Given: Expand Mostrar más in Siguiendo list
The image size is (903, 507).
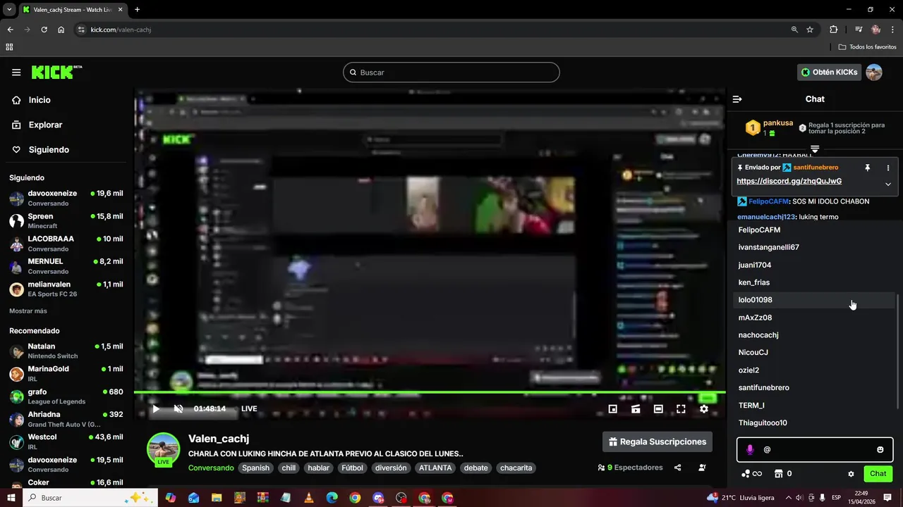Looking at the screenshot, I should [28, 311].
